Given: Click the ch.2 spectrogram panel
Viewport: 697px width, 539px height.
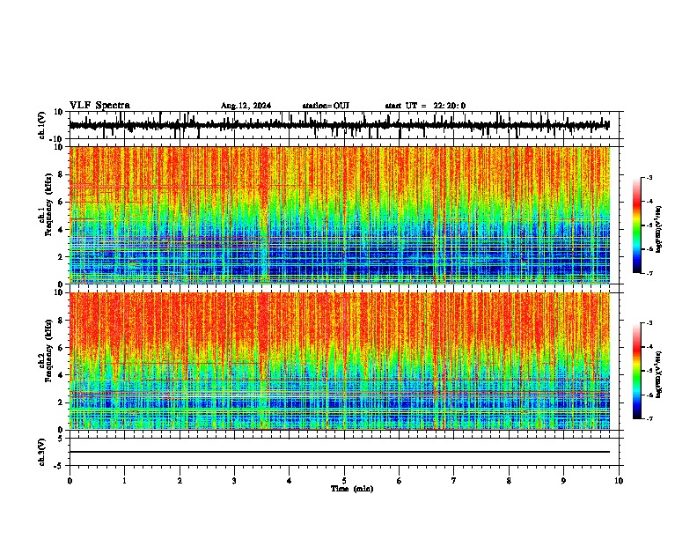Looking at the screenshot, I should pos(340,361).
